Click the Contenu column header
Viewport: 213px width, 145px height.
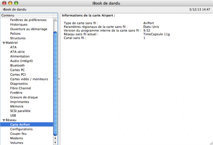pyautogui.click(x=27, y=15)
